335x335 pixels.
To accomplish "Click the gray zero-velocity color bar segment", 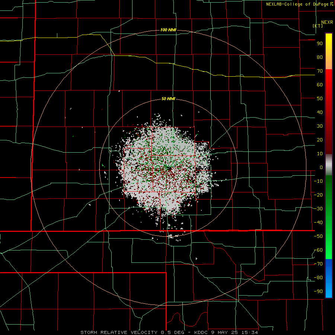I will click(329, 165).
